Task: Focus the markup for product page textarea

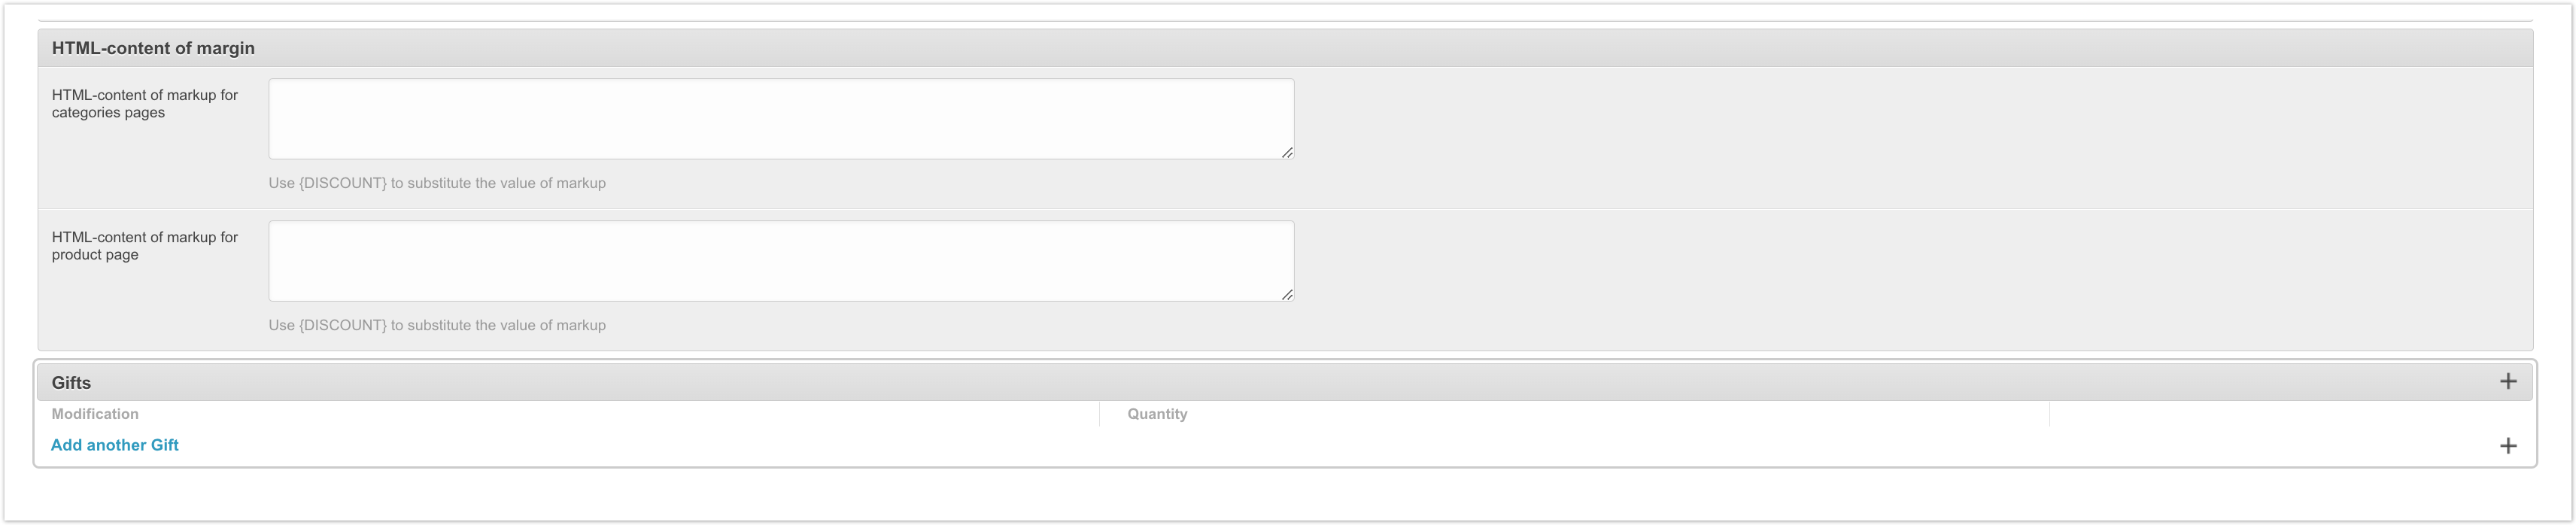Action: pos(780,260)
